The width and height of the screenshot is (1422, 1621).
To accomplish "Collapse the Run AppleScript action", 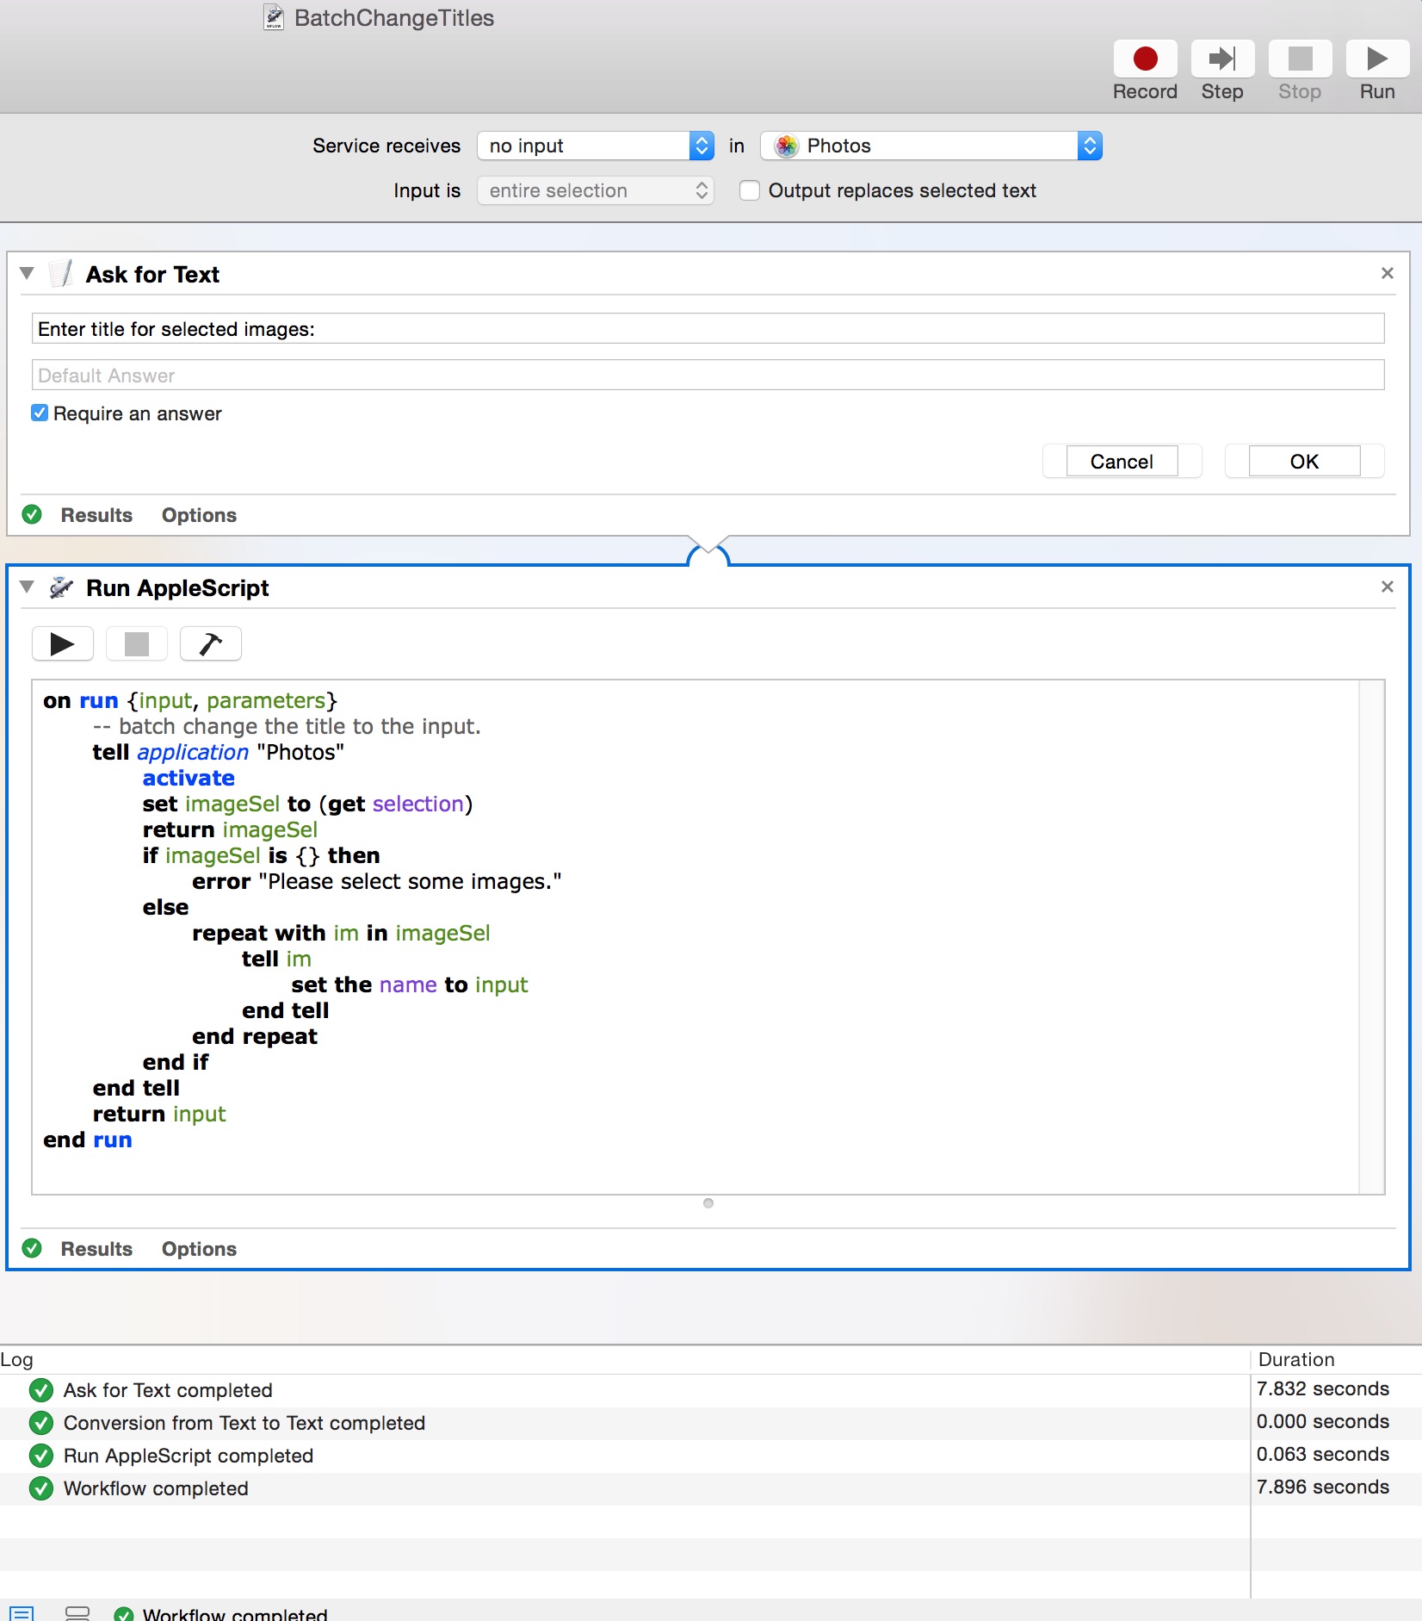I will click(27, 587).
